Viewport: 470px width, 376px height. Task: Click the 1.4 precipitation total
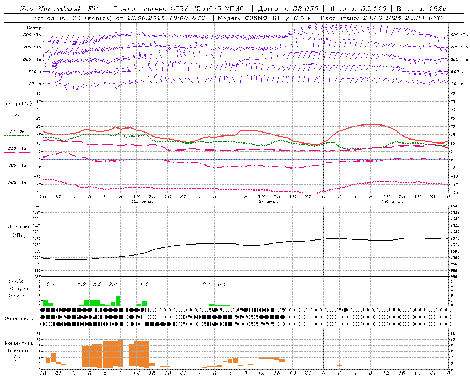tap(51, 285)
